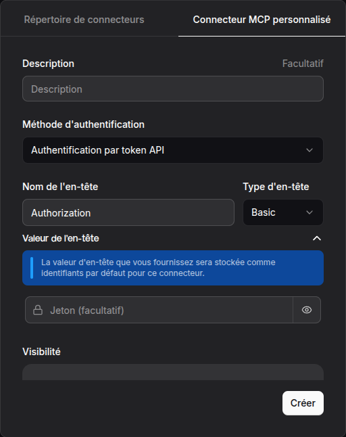Switch to Répertoire de connecteurs tab

tap(84, 20)
